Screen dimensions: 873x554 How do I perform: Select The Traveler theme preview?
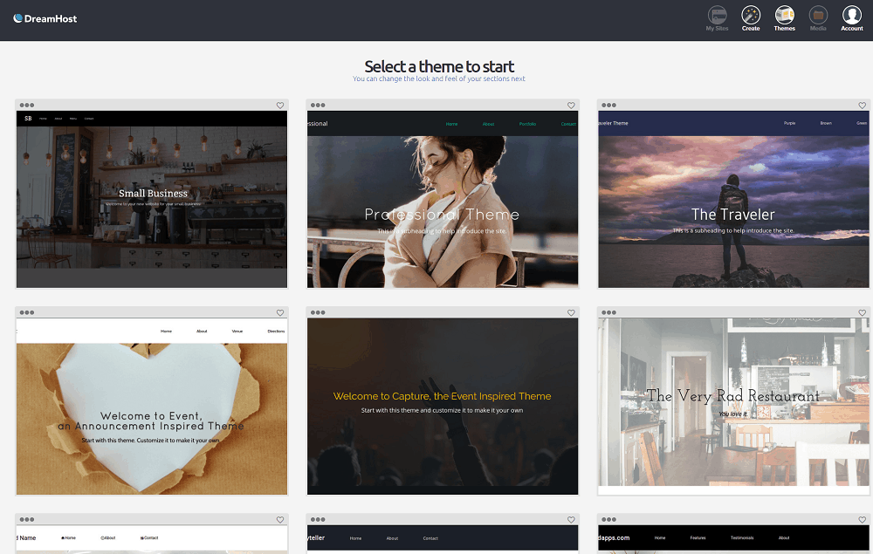click(733, 199)
